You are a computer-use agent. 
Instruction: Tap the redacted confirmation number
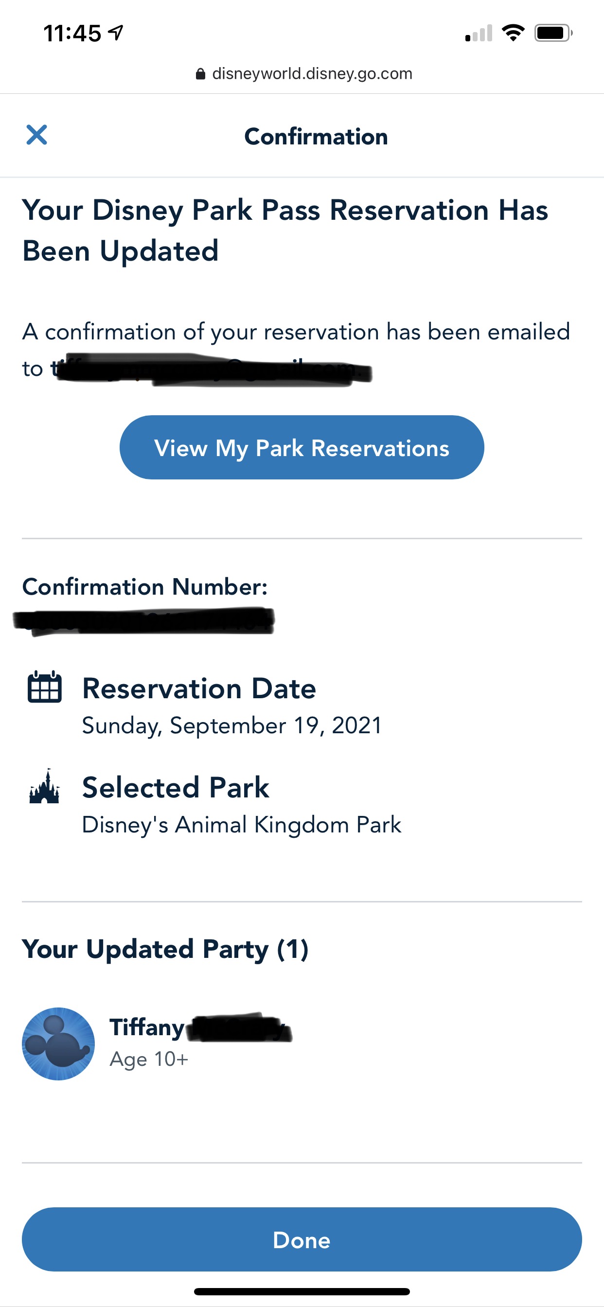point(144,621)
